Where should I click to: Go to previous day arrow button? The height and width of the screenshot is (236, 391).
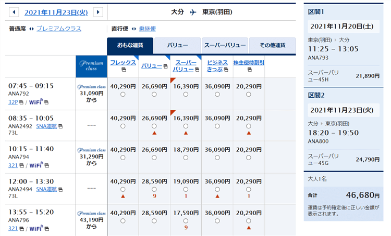[14, 12]
